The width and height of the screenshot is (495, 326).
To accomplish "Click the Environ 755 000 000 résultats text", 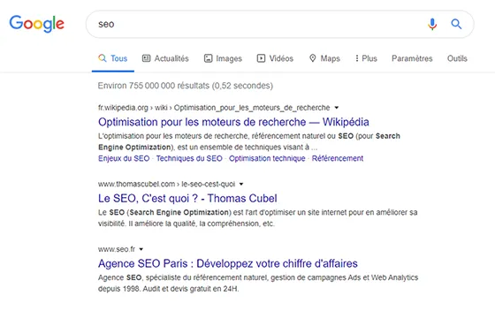I will [186, 86].
